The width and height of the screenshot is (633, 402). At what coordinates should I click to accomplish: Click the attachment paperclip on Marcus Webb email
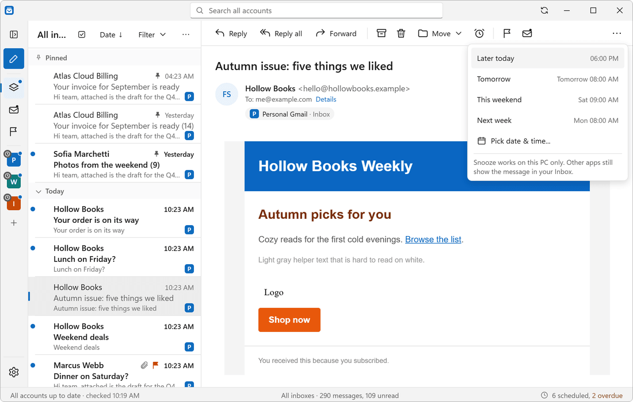click(144, 365)
